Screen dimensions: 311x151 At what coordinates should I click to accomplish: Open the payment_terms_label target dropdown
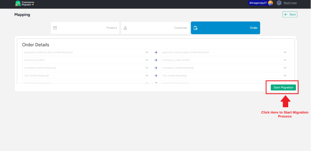pyautogui.click(x=285, y=52)
